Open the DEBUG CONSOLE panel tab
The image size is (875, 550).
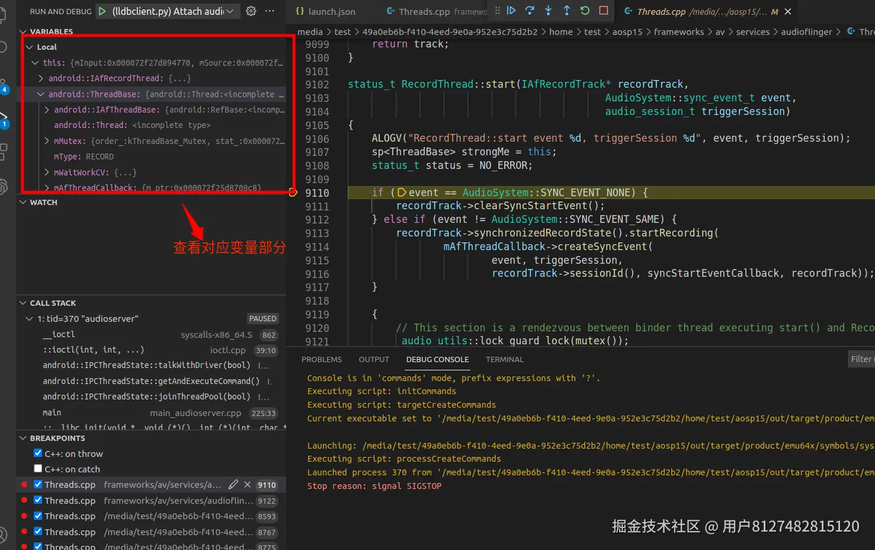(x=438, y=359)
